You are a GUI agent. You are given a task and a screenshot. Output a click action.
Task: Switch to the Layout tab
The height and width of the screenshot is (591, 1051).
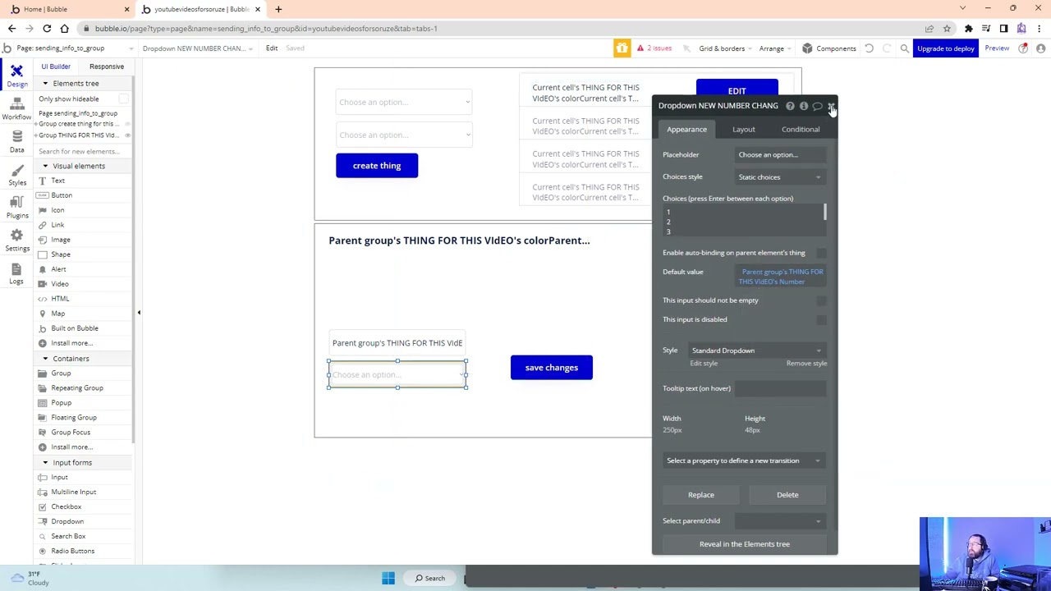[743, 130]
